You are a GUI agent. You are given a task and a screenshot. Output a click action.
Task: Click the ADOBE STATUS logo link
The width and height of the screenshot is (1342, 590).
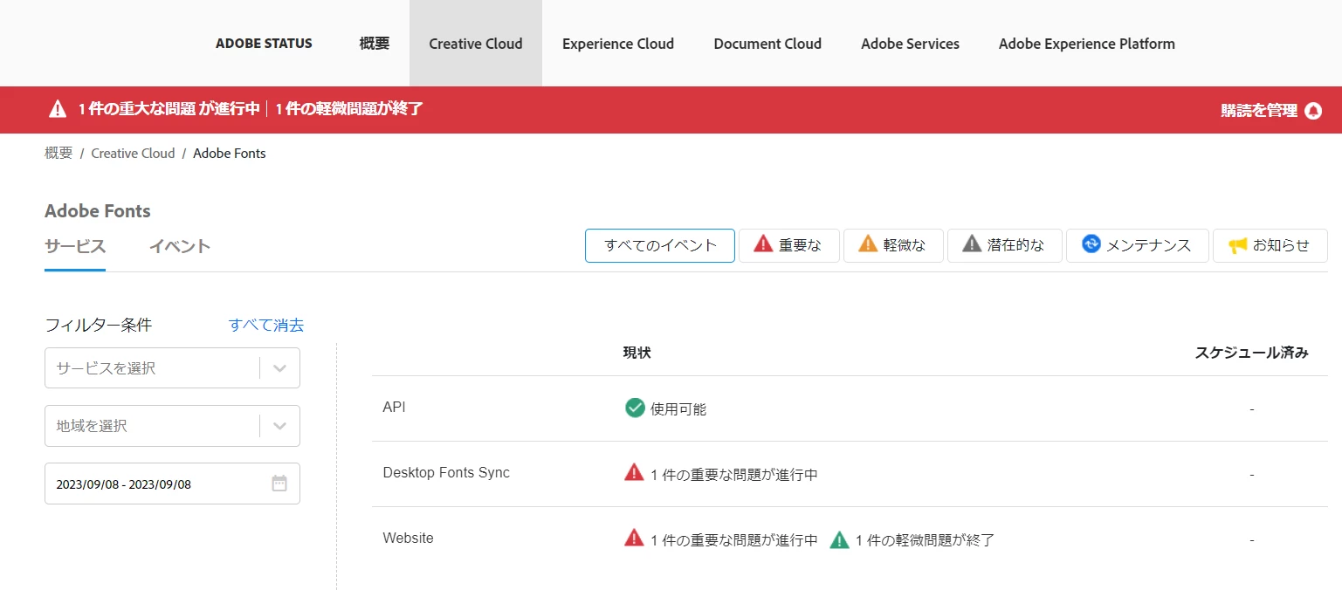tap(264, 43)
